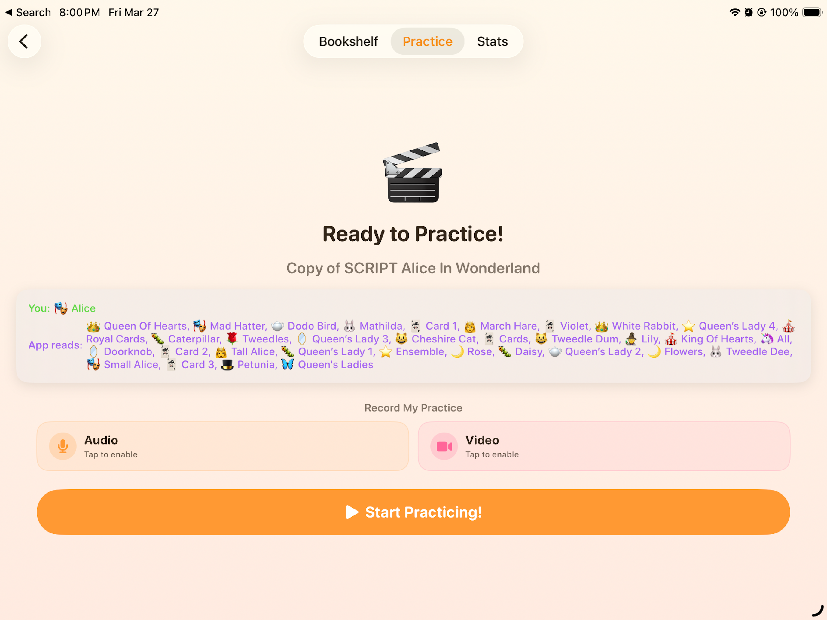The height and width of the screenshot is (620, 827).
Task: Select your role Alice
Action: [83, 308]
